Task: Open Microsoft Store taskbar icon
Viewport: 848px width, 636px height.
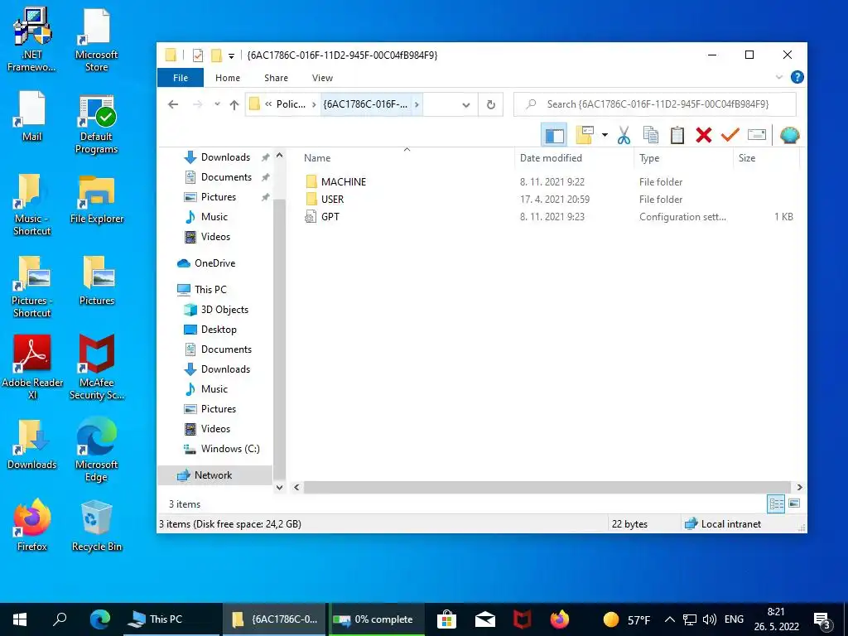Action: coord(446,619)
